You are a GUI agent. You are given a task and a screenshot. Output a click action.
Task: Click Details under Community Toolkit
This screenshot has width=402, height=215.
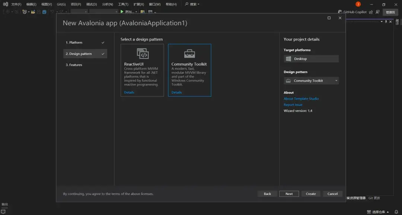click(x=176, y=92)
